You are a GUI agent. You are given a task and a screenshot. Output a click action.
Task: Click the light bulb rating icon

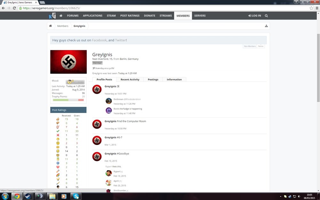click(58, 179)
